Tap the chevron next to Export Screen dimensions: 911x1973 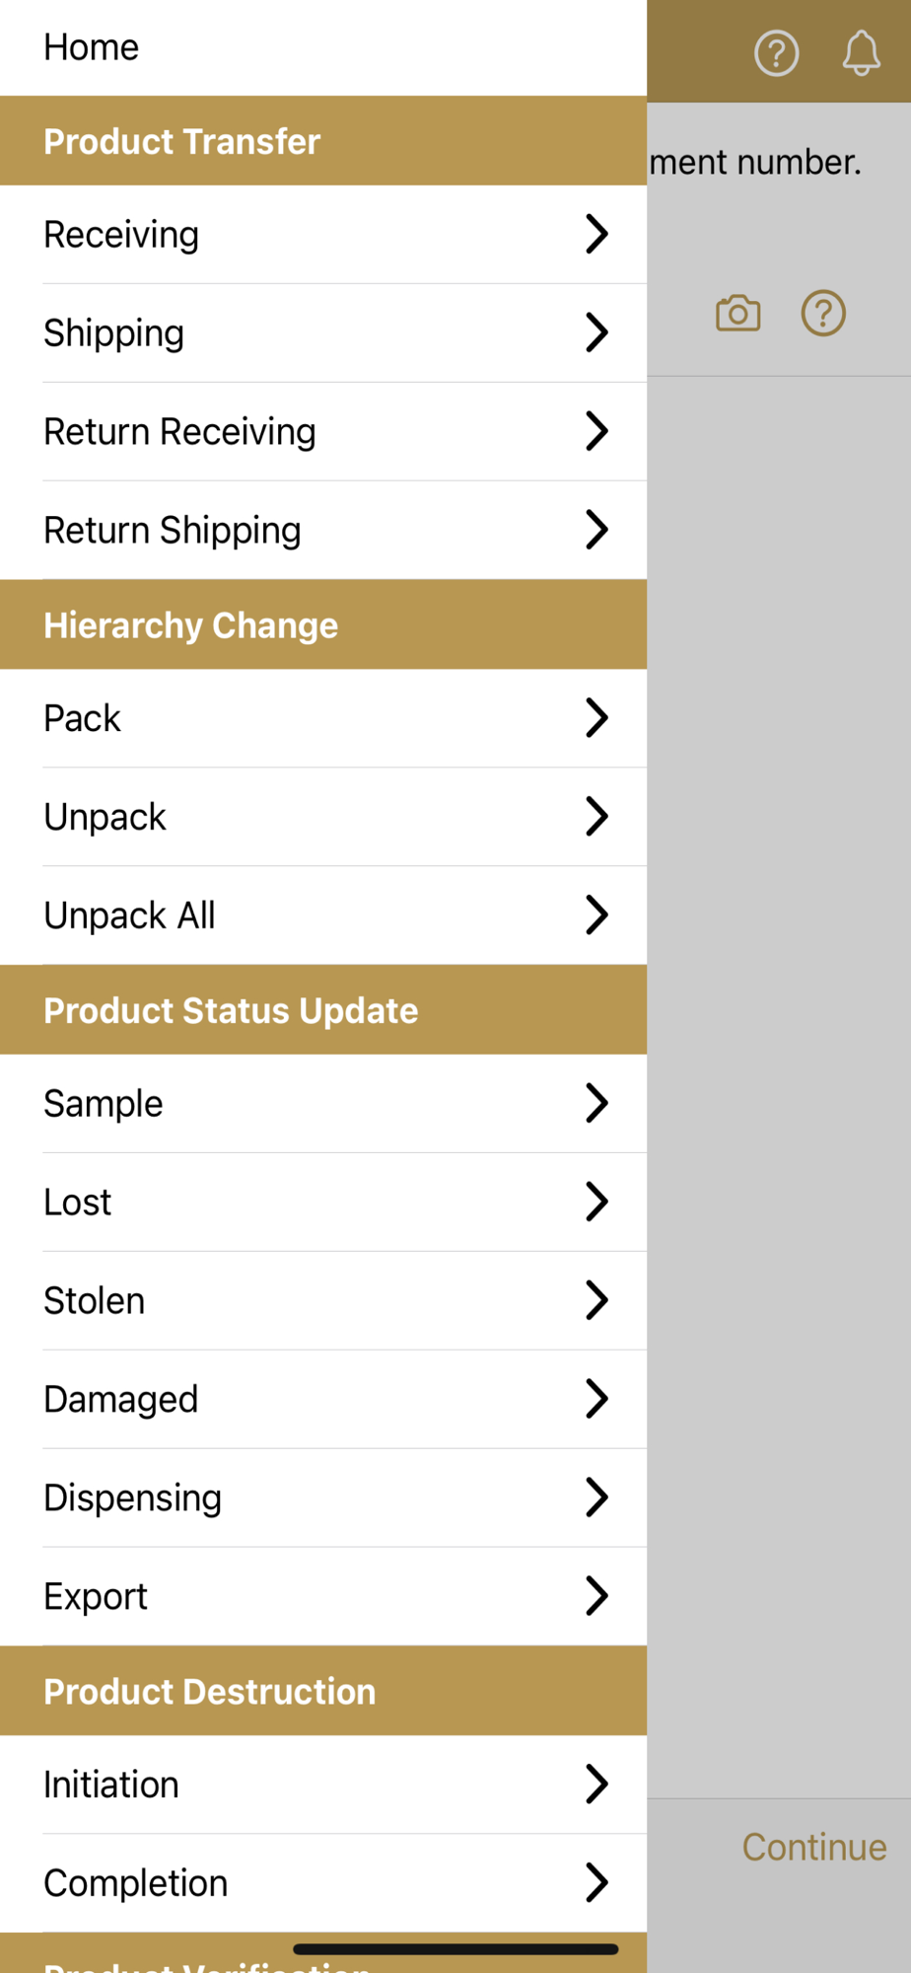(x=596, y=1595)
